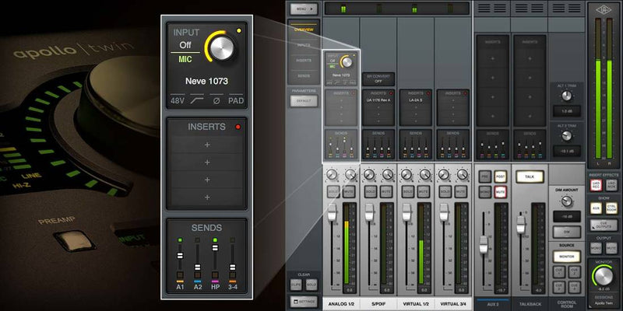Viewport: 623px width, 311px height.
Task: Click the DIM AMOUNT knob
Action: coord(567,201)
